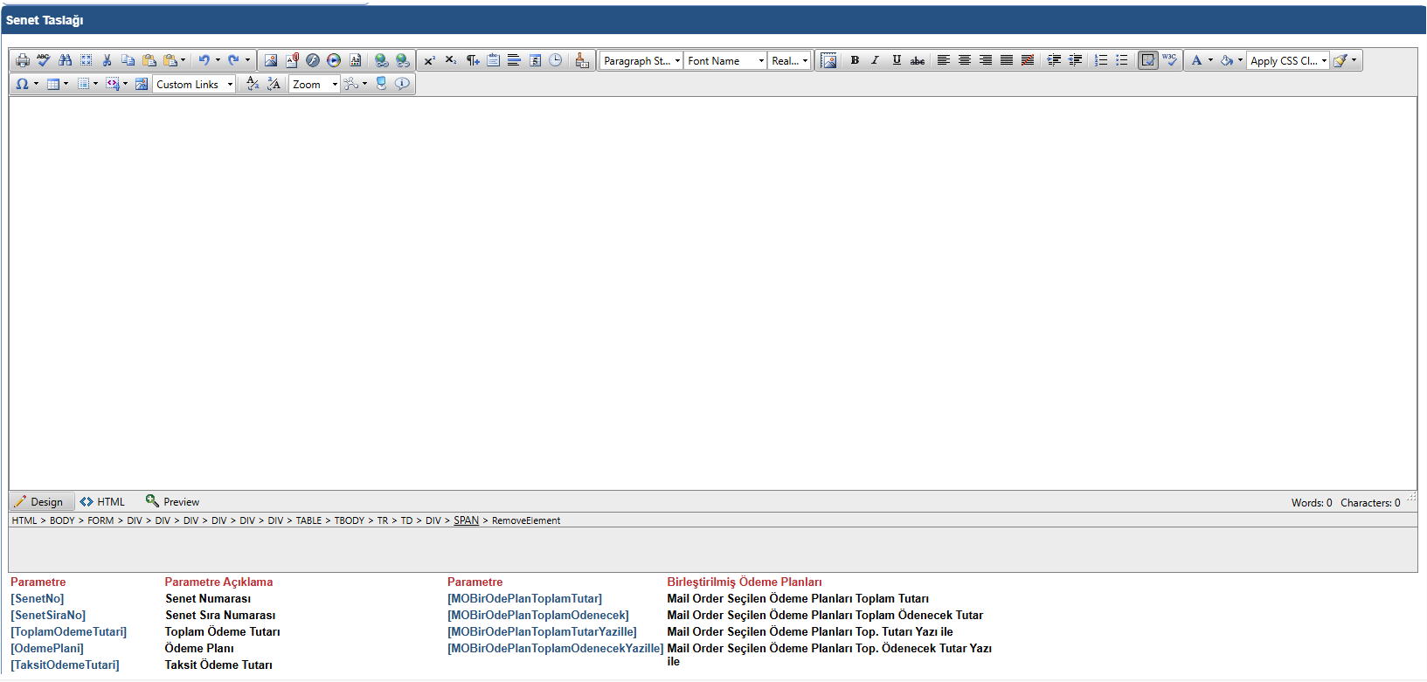1427x682 pixels.
Task: Switch to the HTML tab
Action: [x=102, y=502]
